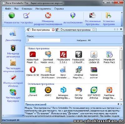This screenshot has height=124, width=125.
Task: Select the Download Master program icon
Action: tap(48, 54)
